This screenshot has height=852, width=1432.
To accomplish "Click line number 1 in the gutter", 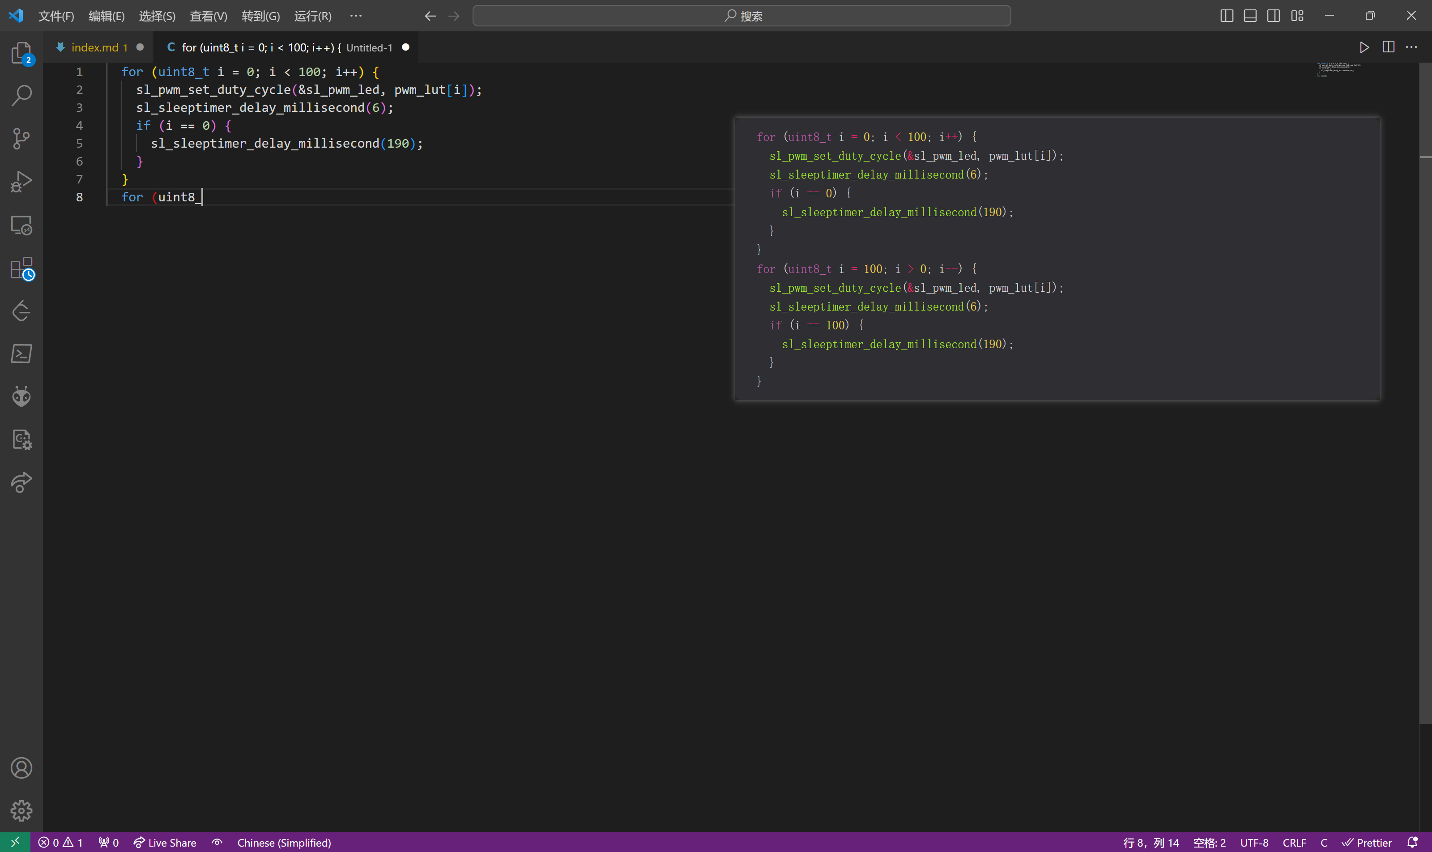I will [79, 72].
